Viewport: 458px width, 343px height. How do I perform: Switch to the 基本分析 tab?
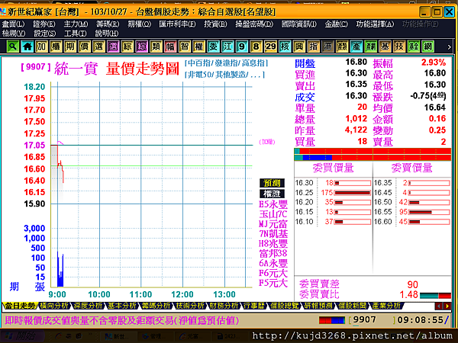coord(121,306)
